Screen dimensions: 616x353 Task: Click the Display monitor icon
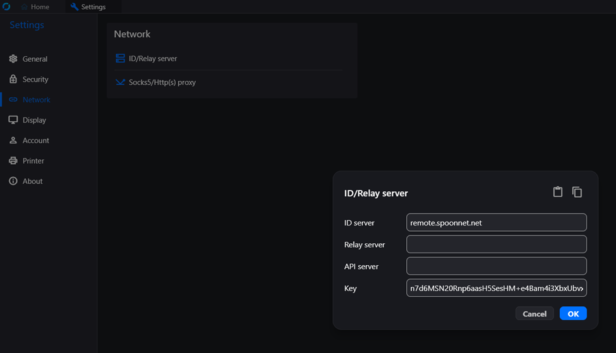[13, 120]
